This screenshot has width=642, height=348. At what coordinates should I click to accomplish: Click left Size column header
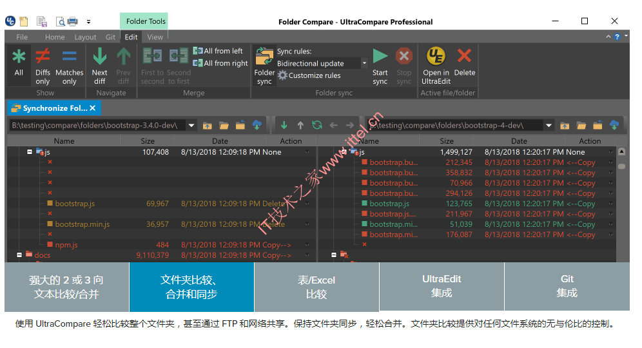(148, 141)
